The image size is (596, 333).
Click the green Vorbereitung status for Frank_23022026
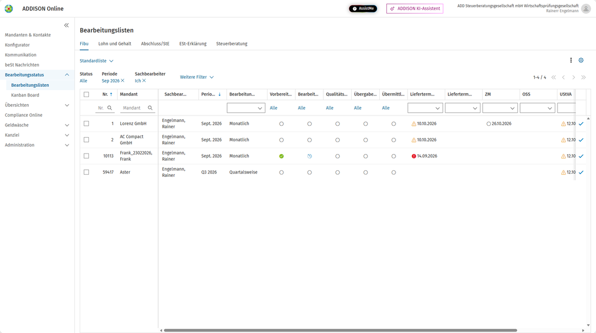click(281, 156)
